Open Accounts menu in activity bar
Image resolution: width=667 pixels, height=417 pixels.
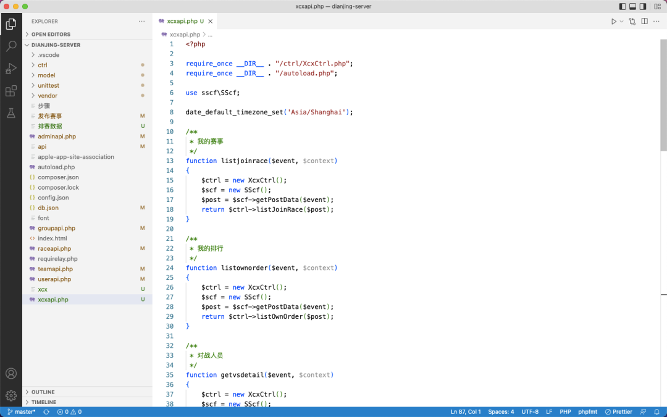11,373
